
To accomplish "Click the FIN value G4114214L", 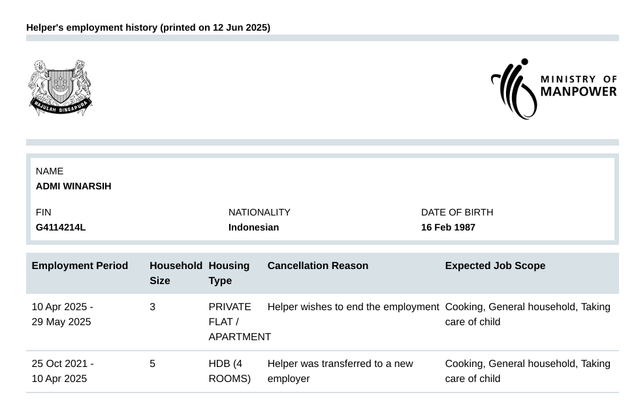I will [61, 227].
